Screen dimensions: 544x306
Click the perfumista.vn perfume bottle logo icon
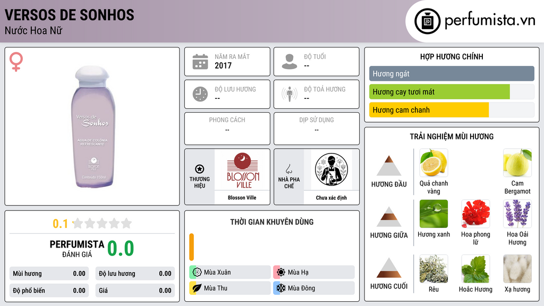click(428, 21)
